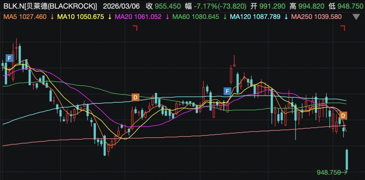The image size is (365, 180).
Task: Click the 2026/03/06 date in header
Action: click(x=121, y=6)
